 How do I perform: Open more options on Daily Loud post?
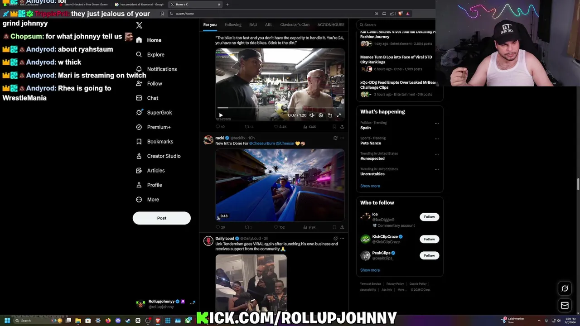342,239
